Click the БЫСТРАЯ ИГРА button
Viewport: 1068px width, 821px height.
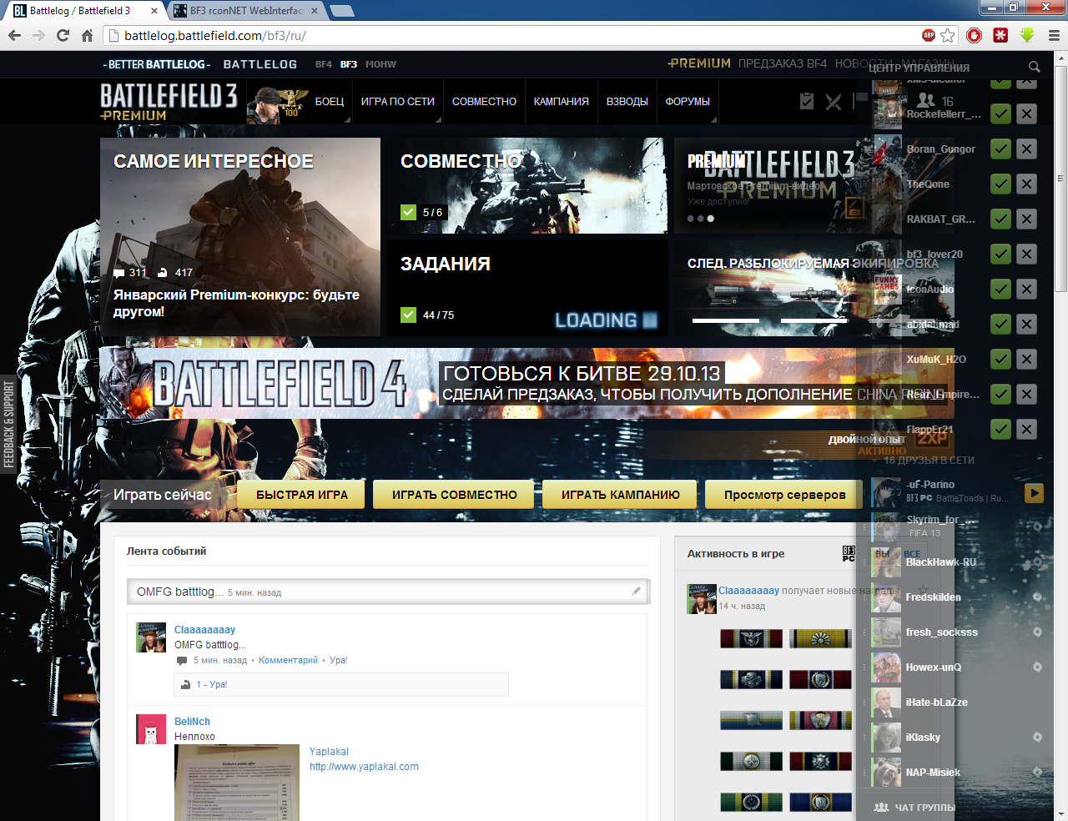click(302, 495)
